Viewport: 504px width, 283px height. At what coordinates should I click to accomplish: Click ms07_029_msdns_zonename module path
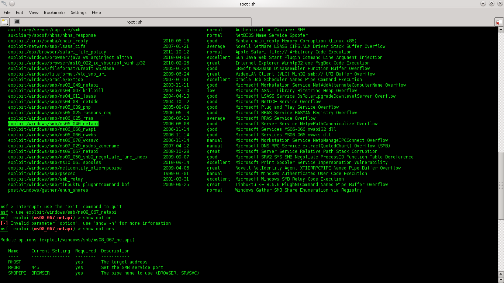coord(63,146)
